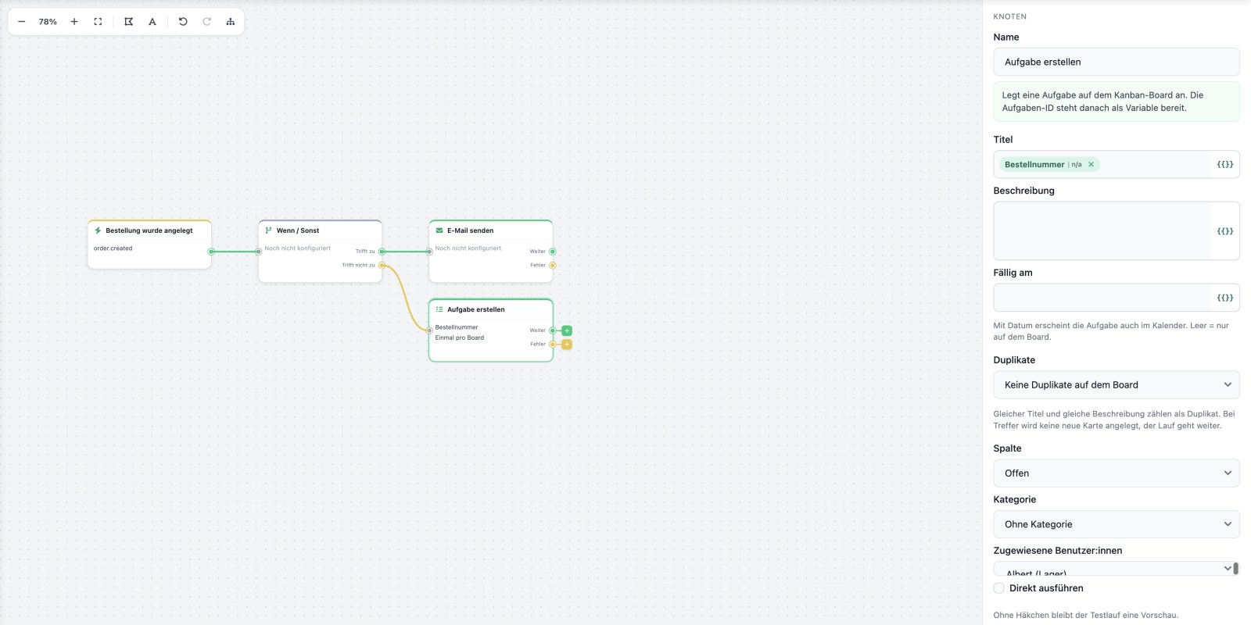Open the Kategorie dropdown
The image size is (1251, 625).
[x=1117, y=524]
